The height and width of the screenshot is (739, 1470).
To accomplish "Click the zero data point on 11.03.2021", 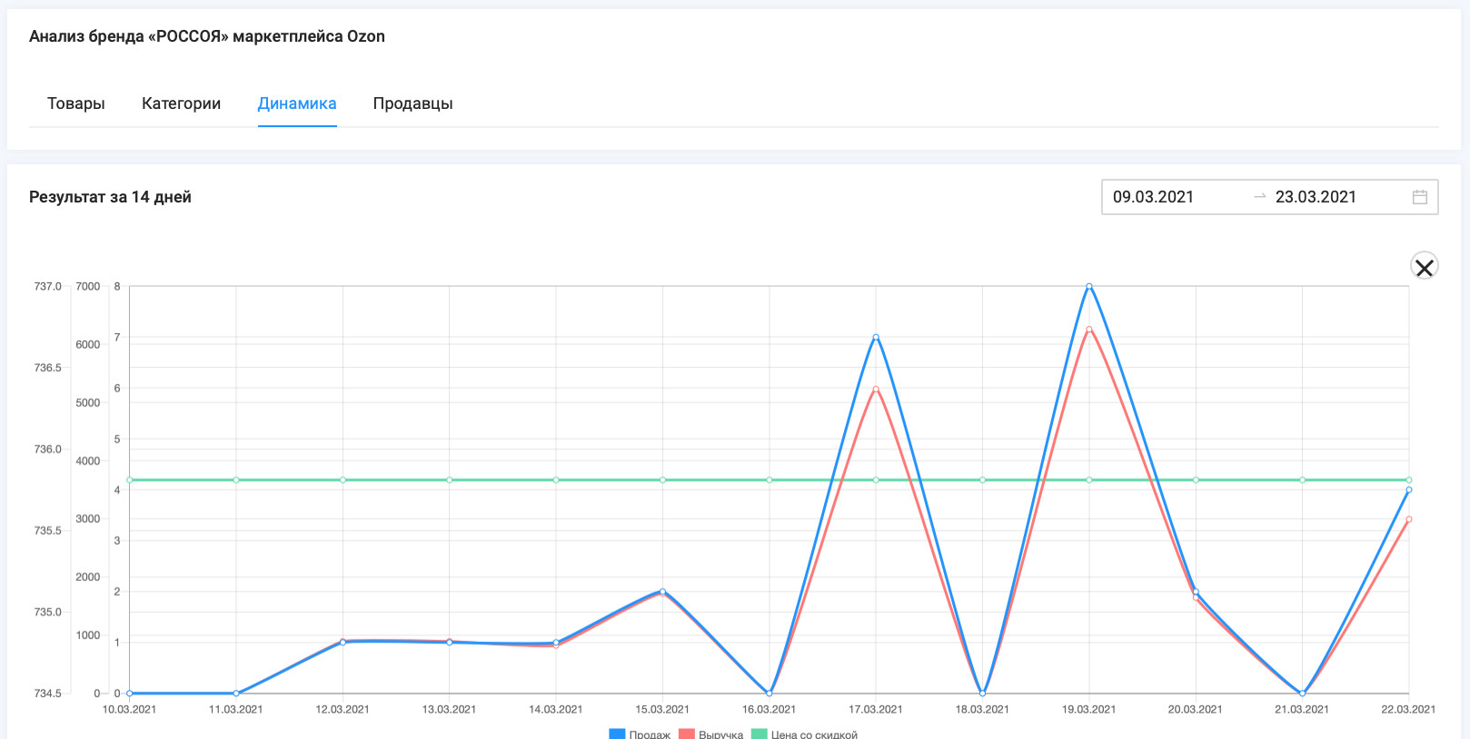I will tap(236, 694).
